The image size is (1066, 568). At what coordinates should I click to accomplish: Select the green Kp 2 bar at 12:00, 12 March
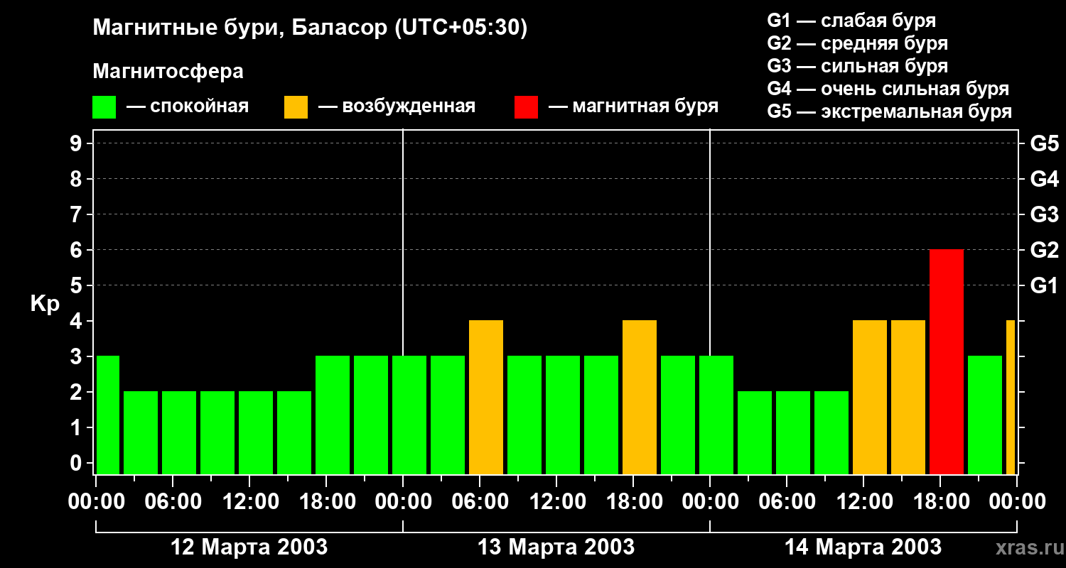pos(256,433)
